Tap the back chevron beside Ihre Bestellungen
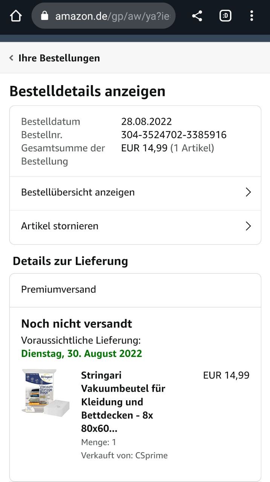Image resolution: width=270 pixels, height=482 pixels. 11,58
